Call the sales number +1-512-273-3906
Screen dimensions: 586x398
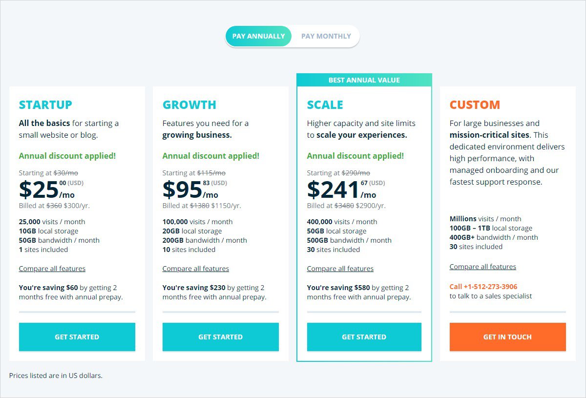click(483, 287)
